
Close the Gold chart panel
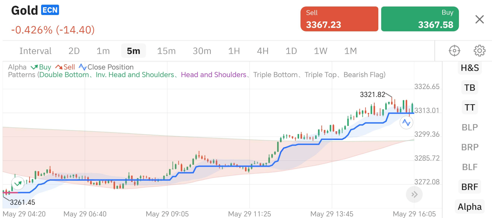479,19
